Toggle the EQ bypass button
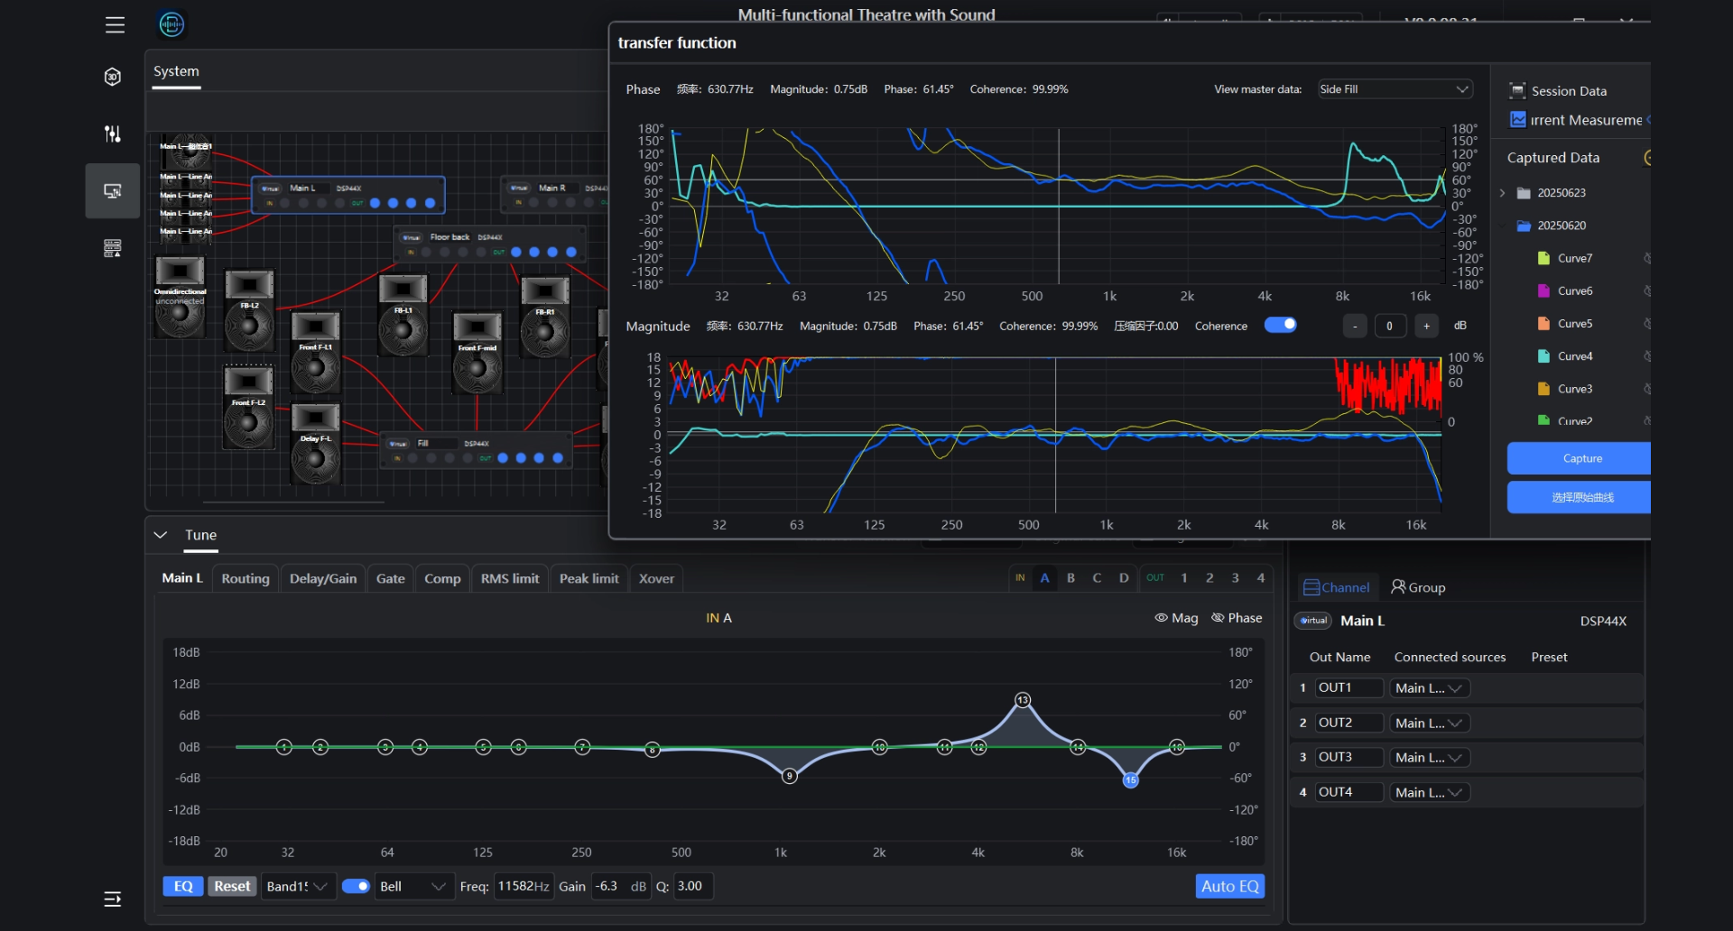The height and width of the screenshot is (931, 1733). [x=183, y=886]
